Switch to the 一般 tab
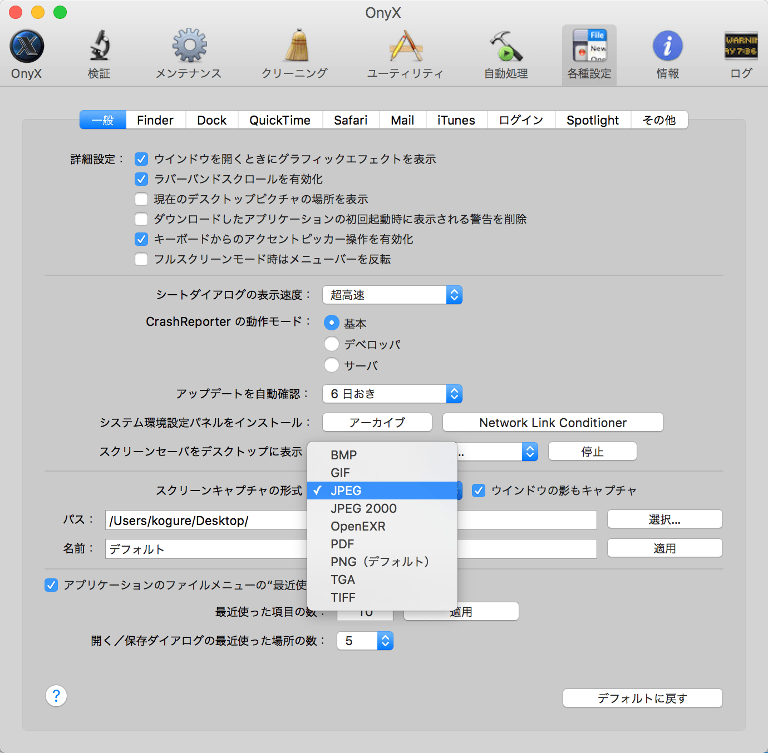The image size is (768, 753). point(103,120)
